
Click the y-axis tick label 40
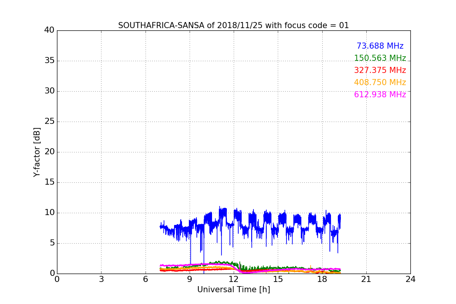(49, 30)
